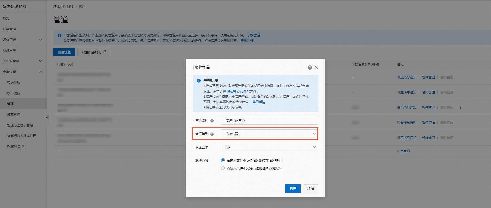Click 媒体处理 MPS sidebar title
Image resolution: width=491 pixels, height=208 pixels.
point(15,6)
